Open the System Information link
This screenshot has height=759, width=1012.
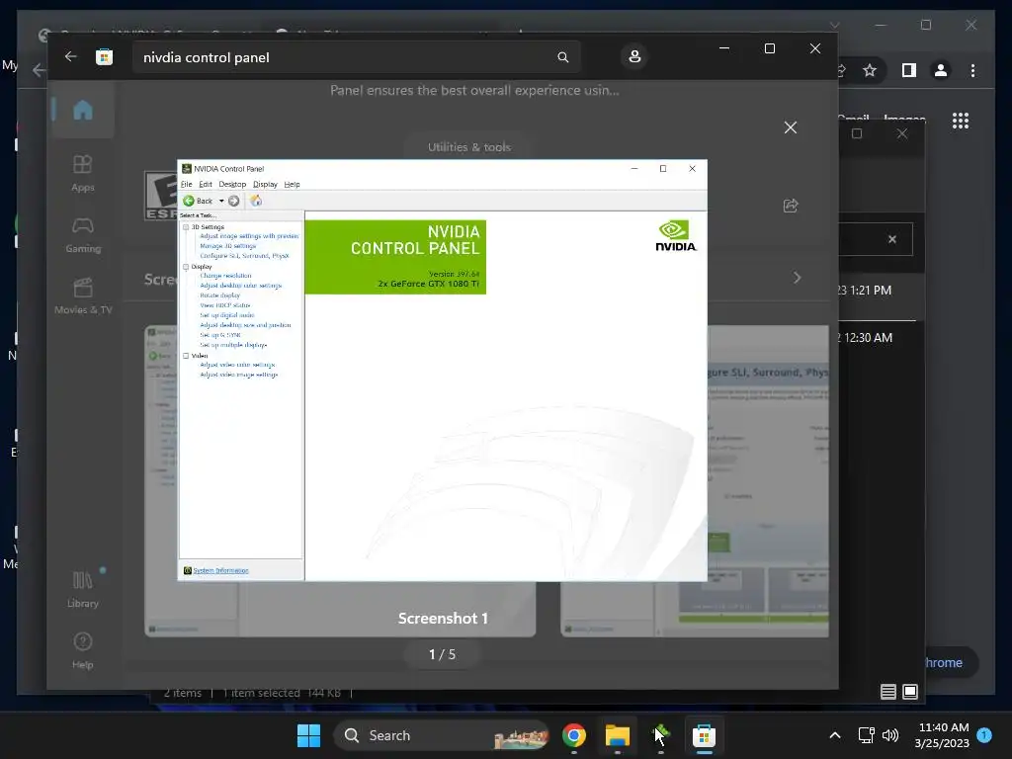pos(220,570)
